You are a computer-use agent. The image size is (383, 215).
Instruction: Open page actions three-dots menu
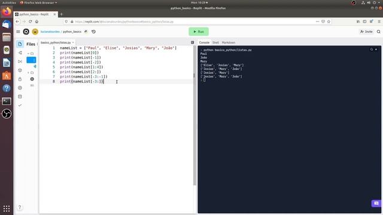[317, 21]
